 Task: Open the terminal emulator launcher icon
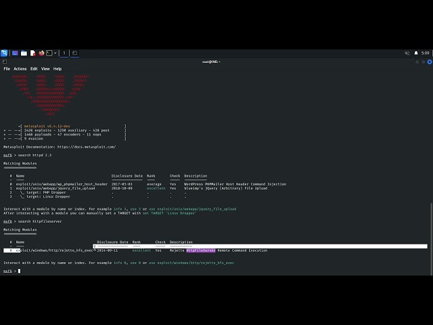coord(49,53)
